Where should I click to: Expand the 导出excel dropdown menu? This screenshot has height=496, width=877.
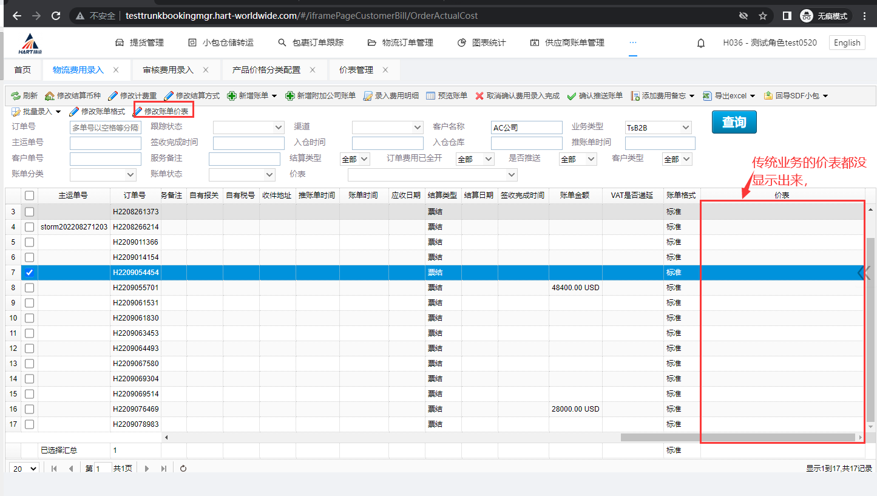coord(753,96)
